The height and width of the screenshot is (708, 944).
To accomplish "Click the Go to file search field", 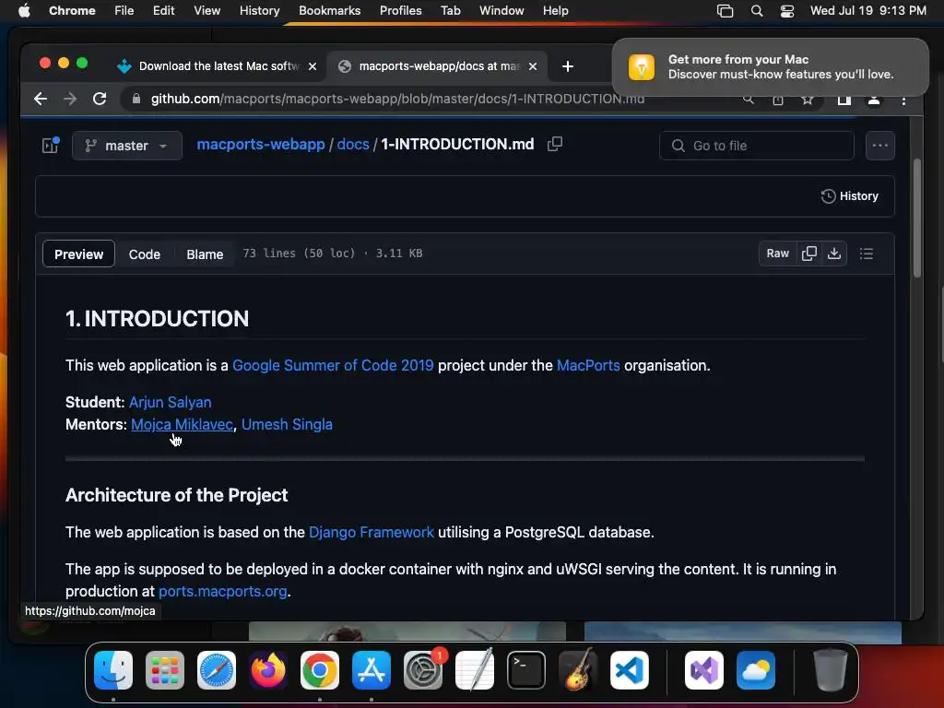I will click(757, 146).
